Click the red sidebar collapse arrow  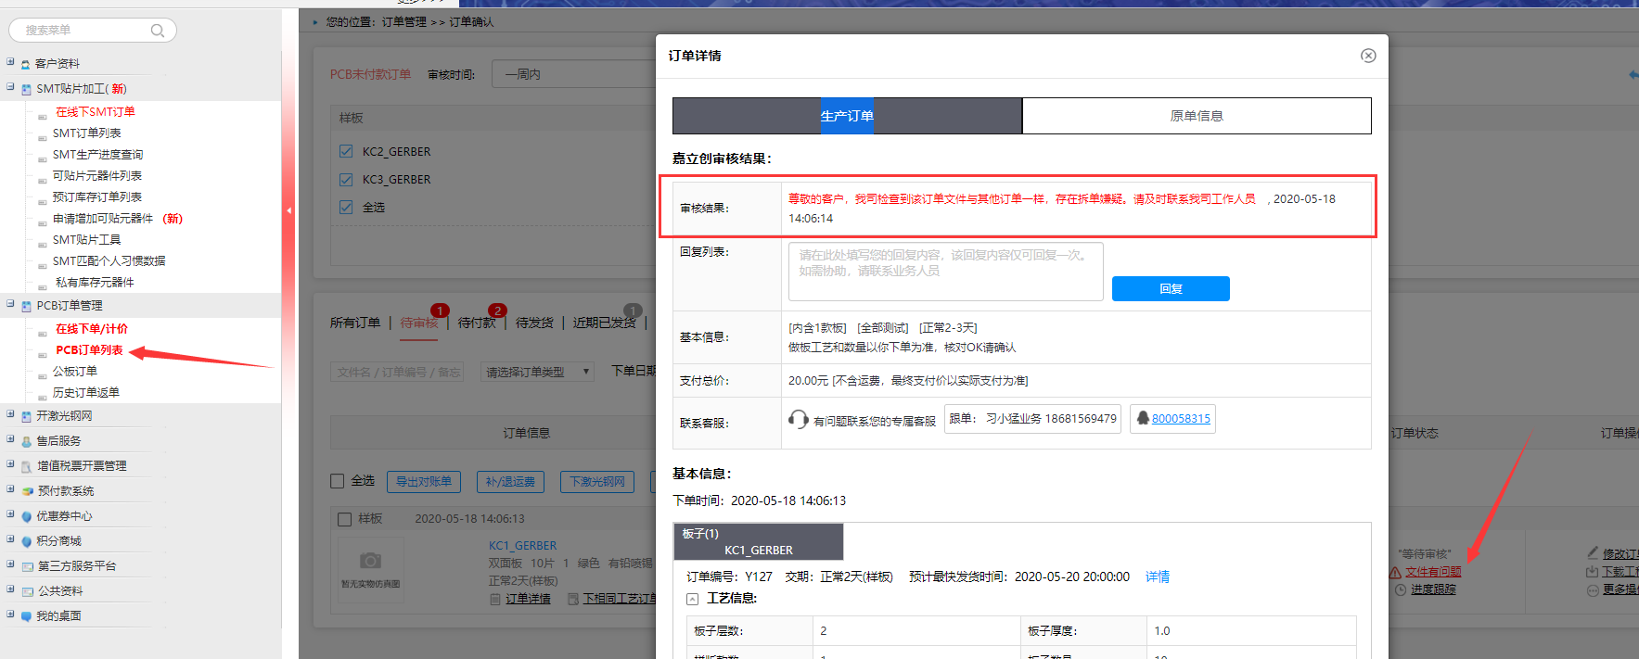pos(288,211)
